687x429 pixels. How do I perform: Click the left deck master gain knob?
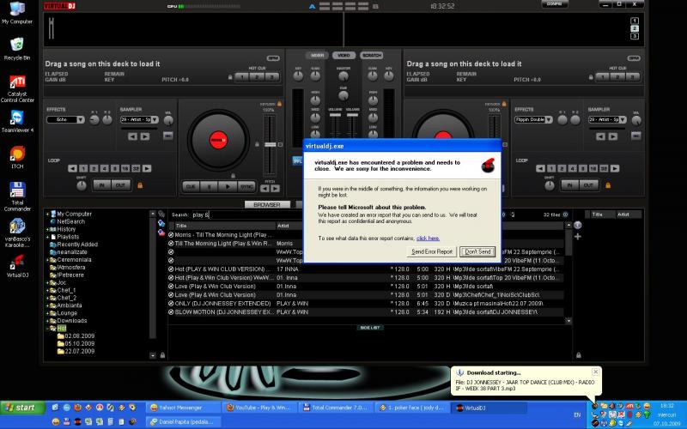pyautogui.click(x=315, y=76)
